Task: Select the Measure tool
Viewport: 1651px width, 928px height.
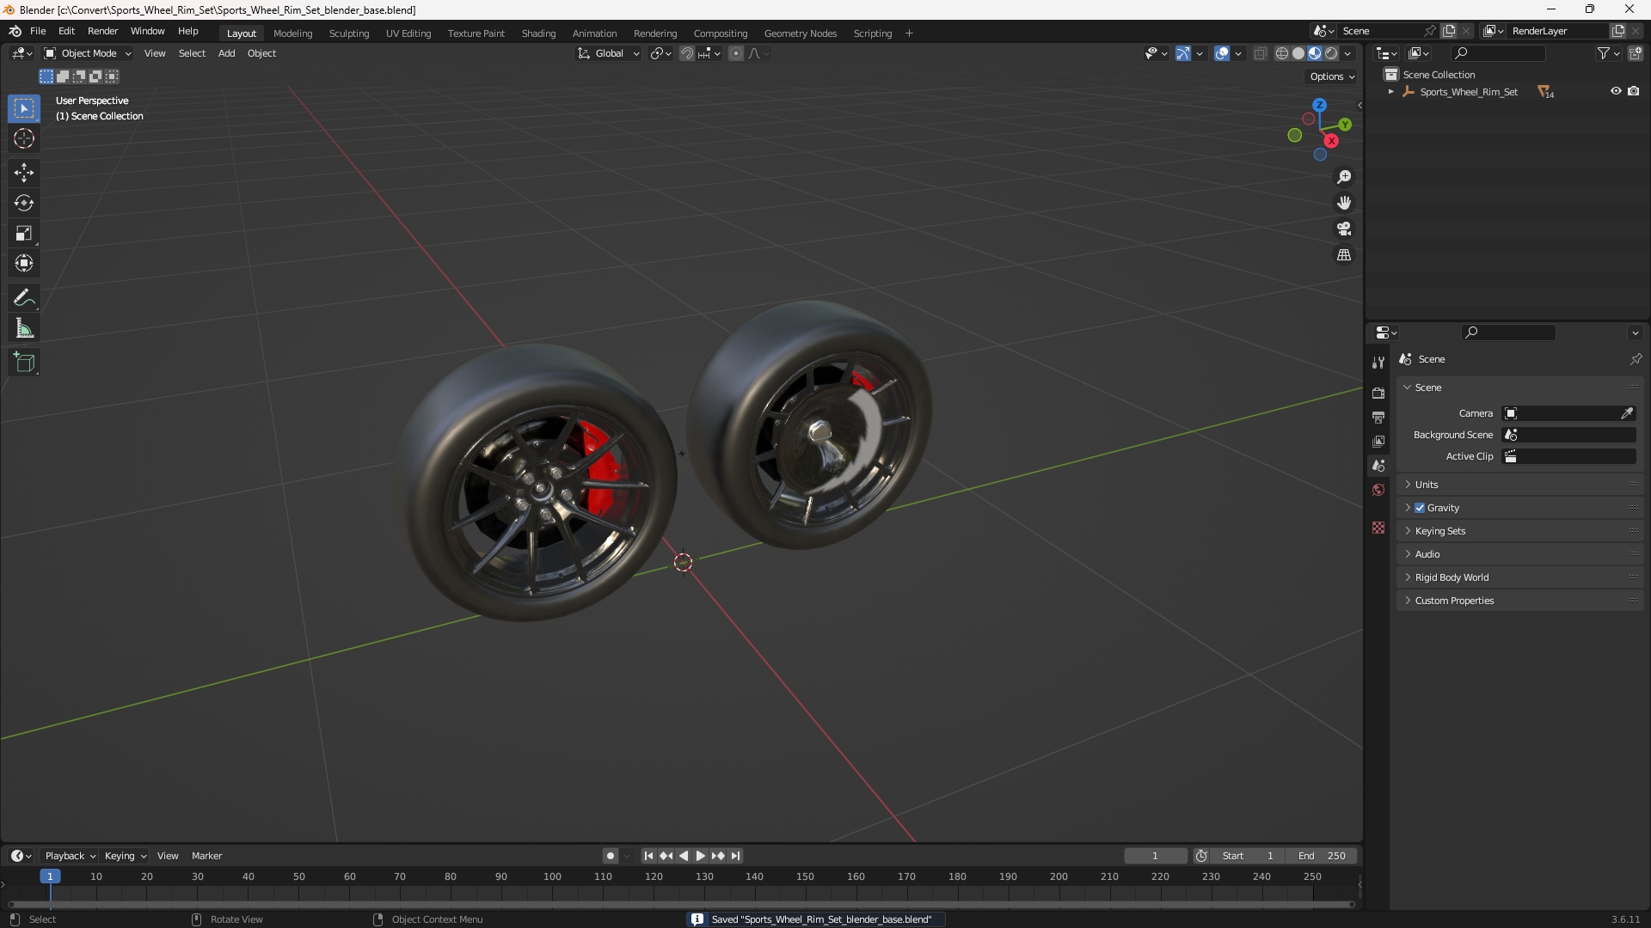Action: pyautogui.click(x=24, y=328)
